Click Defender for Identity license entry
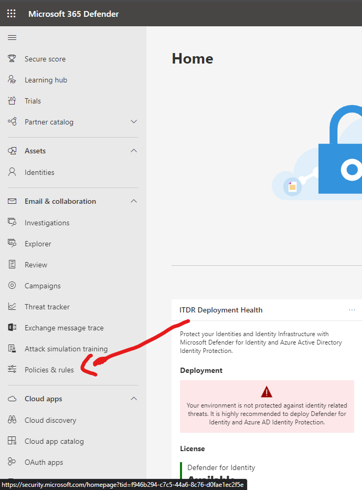 click(221, 467)
